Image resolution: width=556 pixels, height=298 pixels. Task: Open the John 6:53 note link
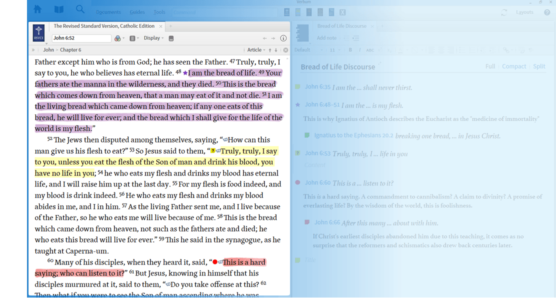tap(317, 153)
